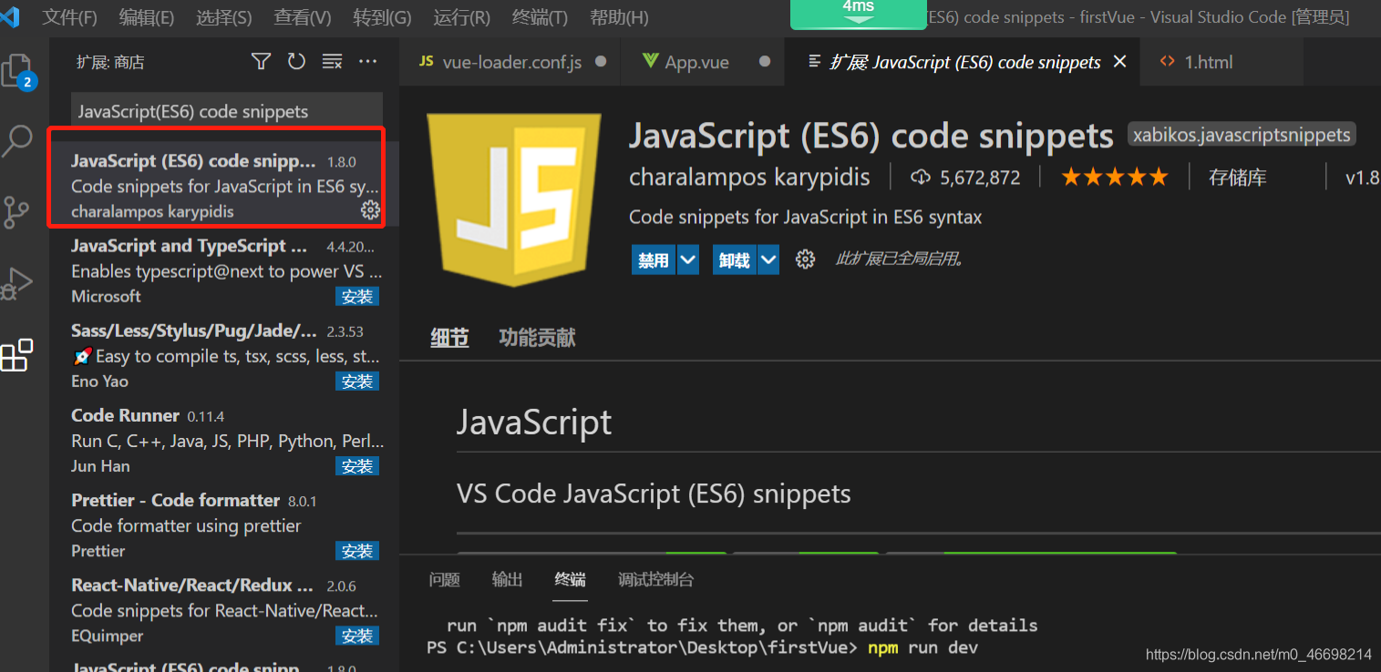Select JavaScript and TypeScript list item
This screenshot has width=1381, height=672.
(x=224, y=270)
